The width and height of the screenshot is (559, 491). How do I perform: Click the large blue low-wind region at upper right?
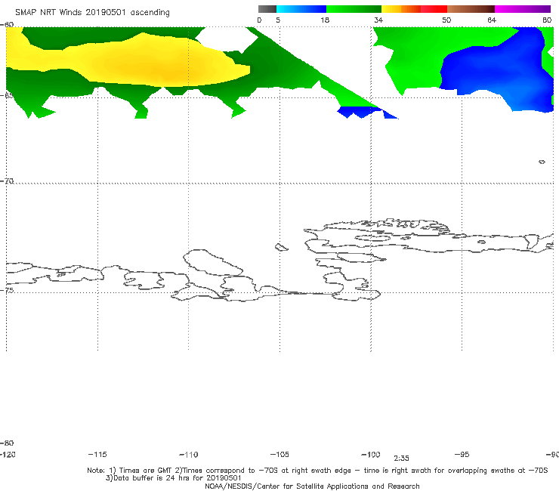pyautogui.click(x=497, y=69)
